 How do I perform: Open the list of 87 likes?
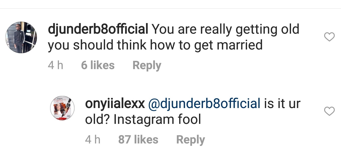point(138,139)
